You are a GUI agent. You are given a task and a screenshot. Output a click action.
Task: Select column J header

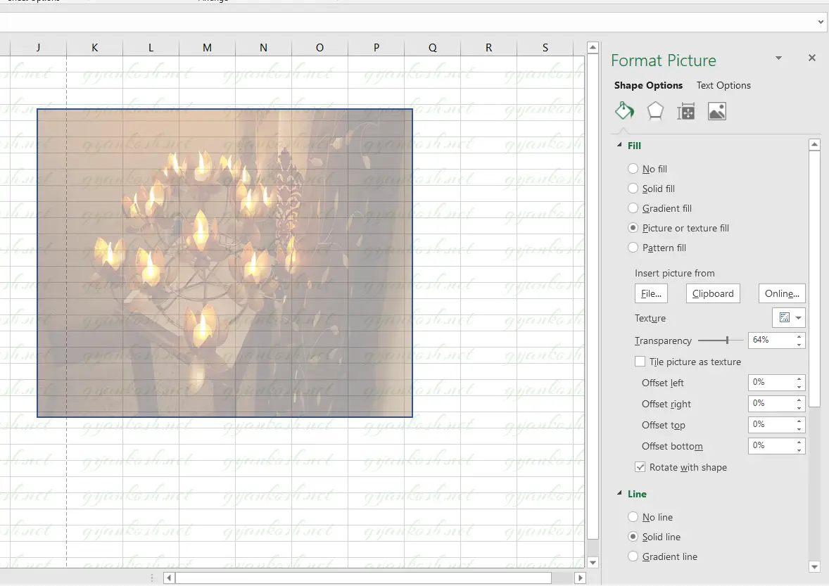[38, 48]
